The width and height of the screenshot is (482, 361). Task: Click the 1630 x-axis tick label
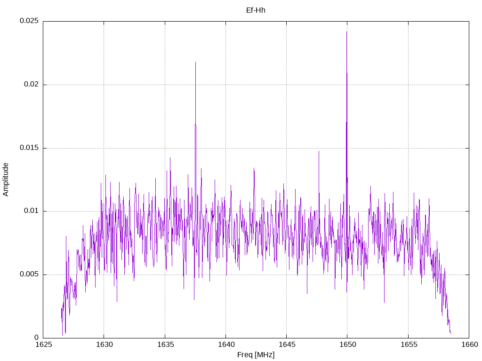pos(104,345)
